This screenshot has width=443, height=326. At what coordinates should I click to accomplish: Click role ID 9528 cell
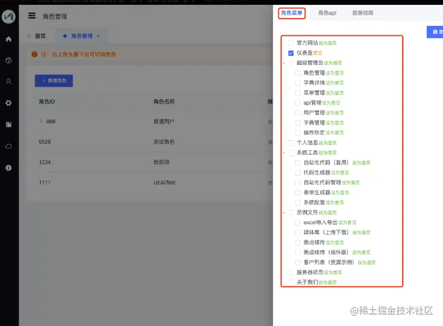point(44,142)
